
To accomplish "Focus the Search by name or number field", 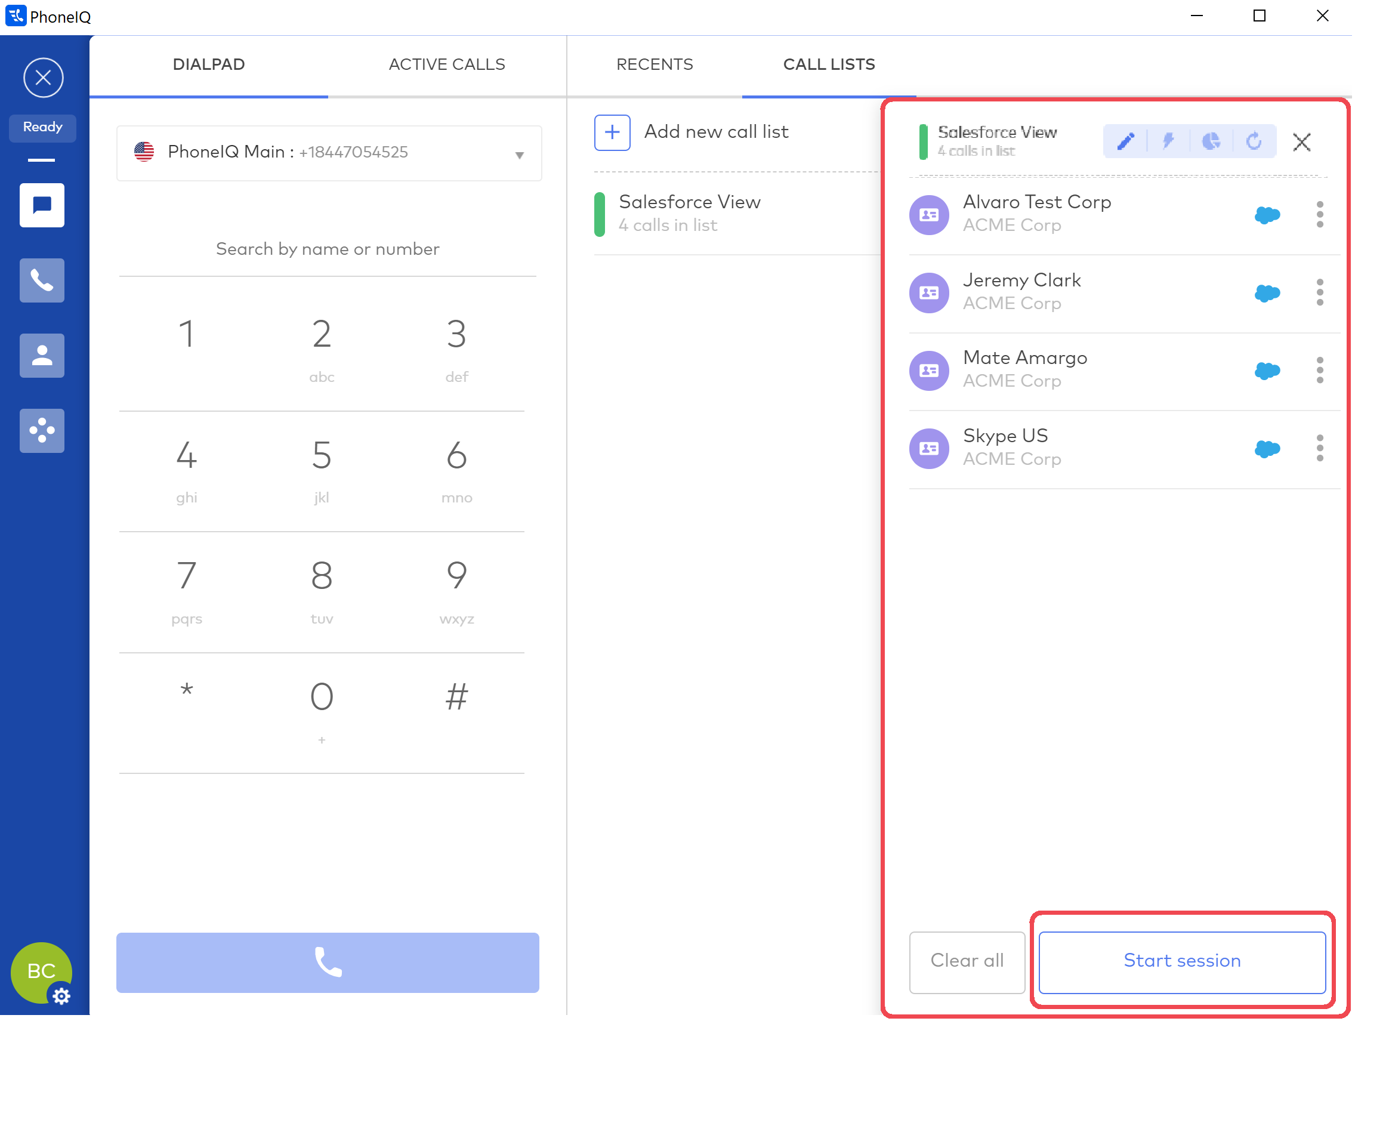I will click(328, 250).
